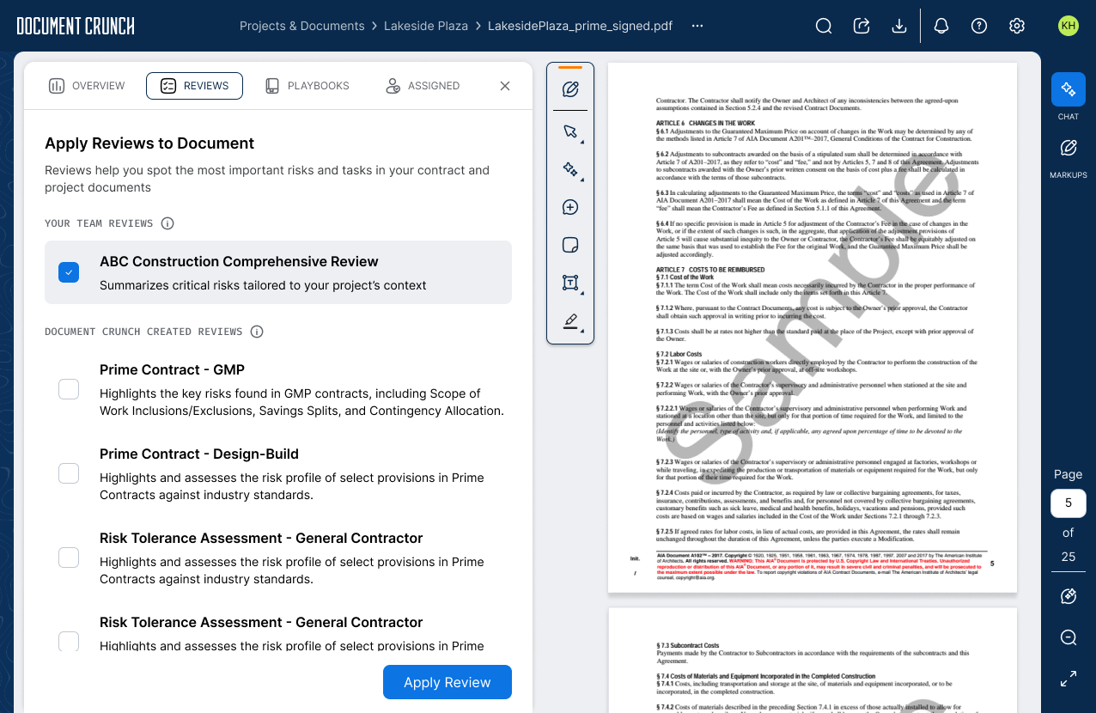This screenshot has width=1096, height=713.
Task: Click the Prime Contract - Design-Build title
Action: [199, 454]
